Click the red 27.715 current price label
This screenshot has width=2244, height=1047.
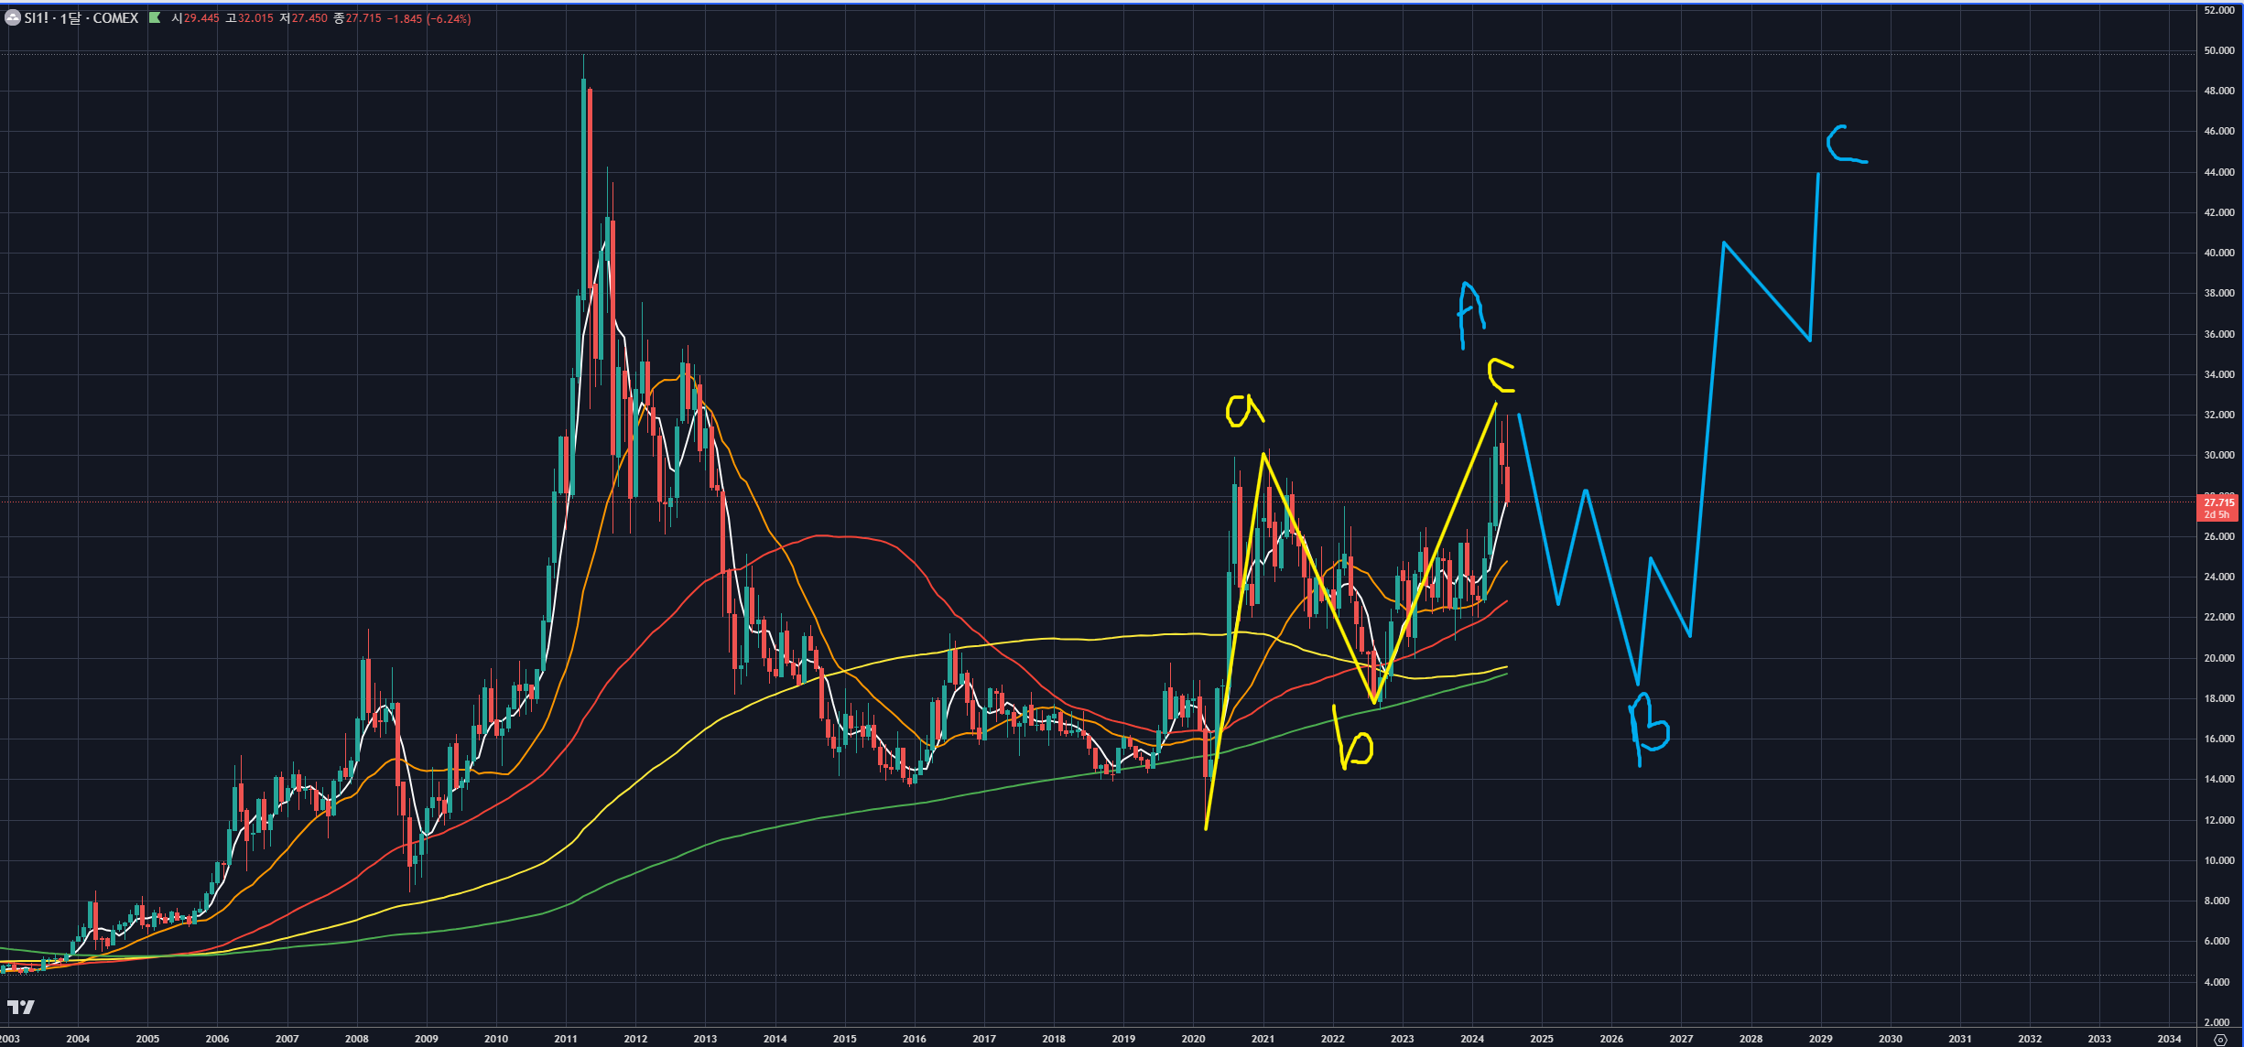(x=2217, y=502)
